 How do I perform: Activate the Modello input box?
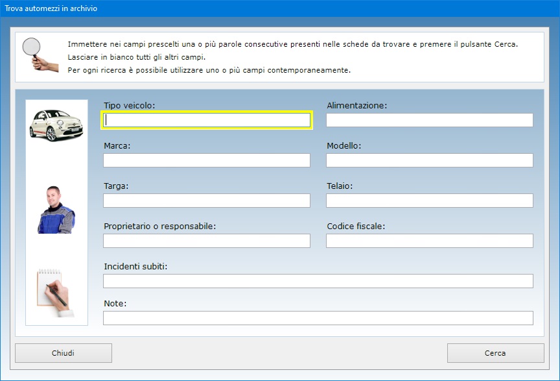click(430, 160)
